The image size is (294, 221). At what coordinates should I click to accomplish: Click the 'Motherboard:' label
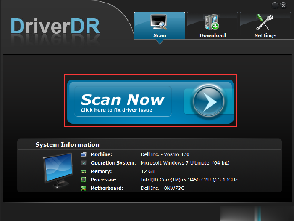click(107, 188)
